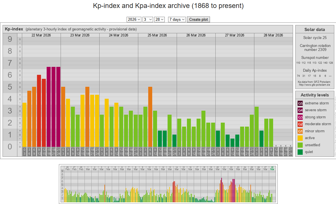The width and height of the screenshot is (336, 204).
Task: Click sunspot number value 140
Action: pyautogui.click(x=325, y=63)
